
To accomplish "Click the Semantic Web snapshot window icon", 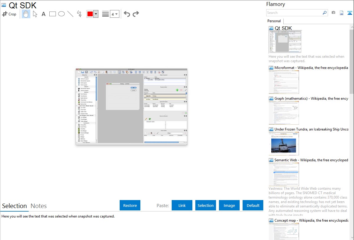I will [271, 160].
